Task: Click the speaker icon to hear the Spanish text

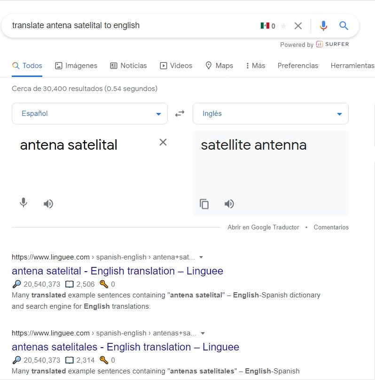Action: [x=48, y=204]
